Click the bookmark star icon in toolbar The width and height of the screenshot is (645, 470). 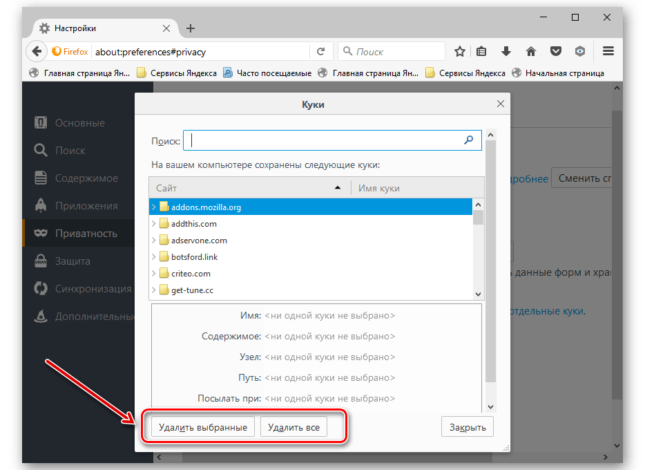(x=460, y=51)
